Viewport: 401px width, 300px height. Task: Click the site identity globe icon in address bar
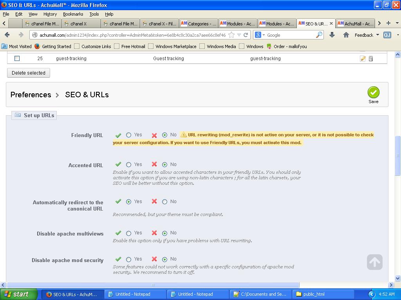[35, 35]
